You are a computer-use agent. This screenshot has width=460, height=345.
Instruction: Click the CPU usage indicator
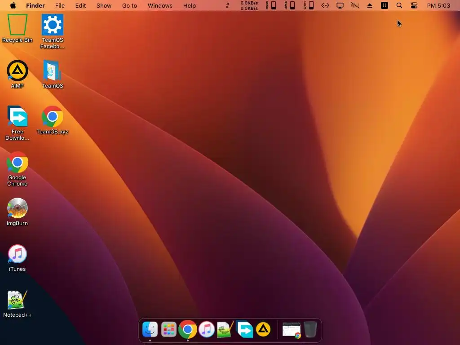coord(309,5)
